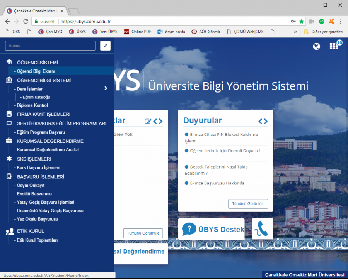Click Tümünü Görüntüle in Duyurular card

[x=248, y=203]
